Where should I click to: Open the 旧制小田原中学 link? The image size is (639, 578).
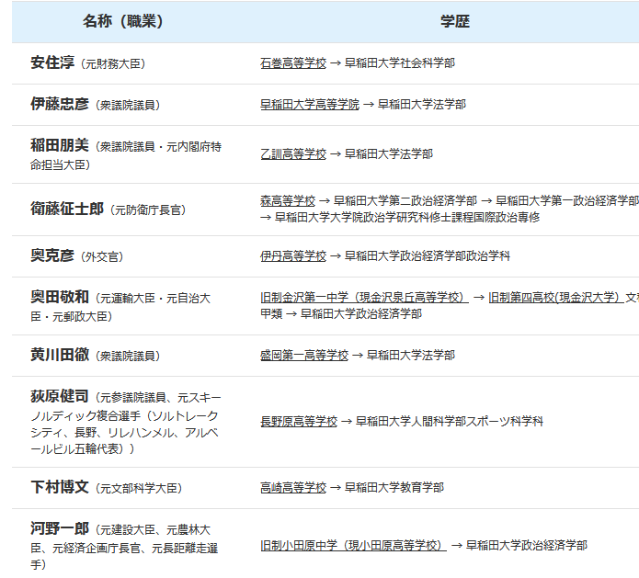click(x=353, y=545)
